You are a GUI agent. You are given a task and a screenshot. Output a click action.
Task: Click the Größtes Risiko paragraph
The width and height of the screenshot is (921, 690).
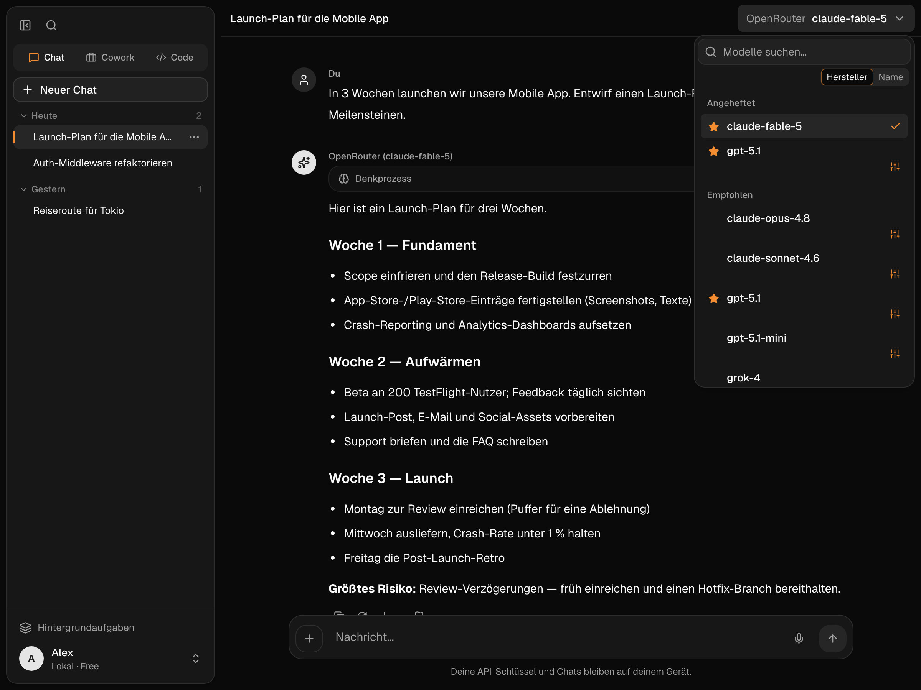pyautogui.click(x=584, y=589)
